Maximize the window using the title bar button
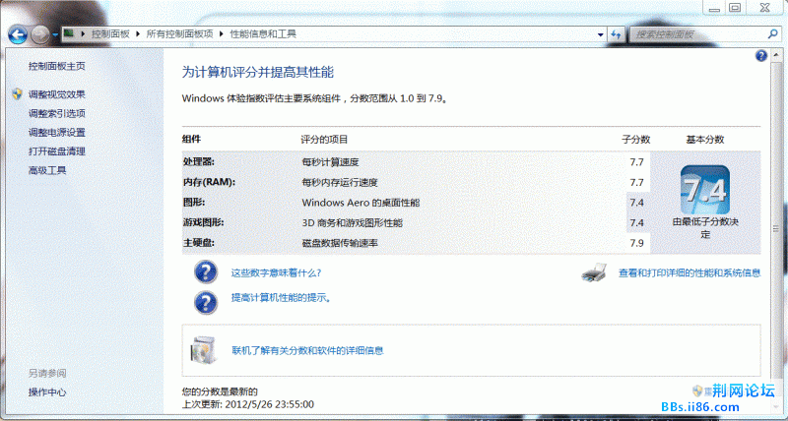788x421 pixels. tap(735, 7)
